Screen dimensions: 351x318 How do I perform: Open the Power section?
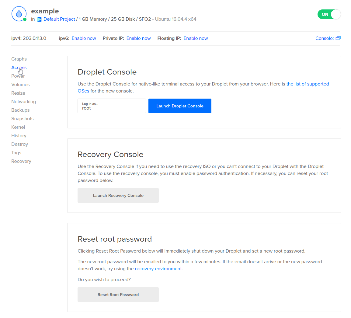[x=18, y=76]
